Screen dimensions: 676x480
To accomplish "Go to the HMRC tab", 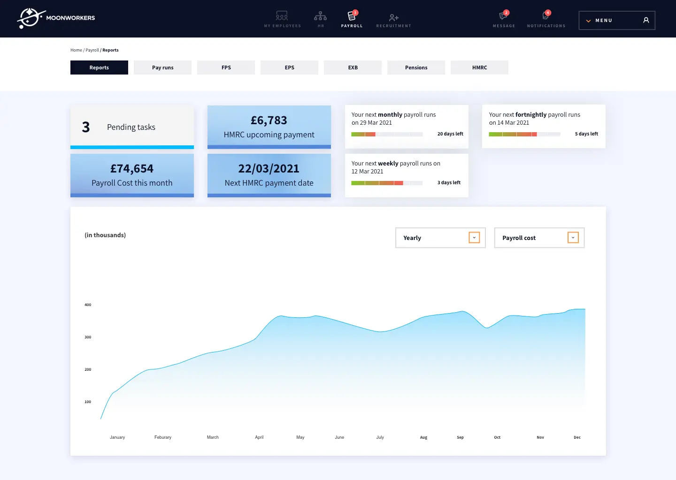I will 479,67.
